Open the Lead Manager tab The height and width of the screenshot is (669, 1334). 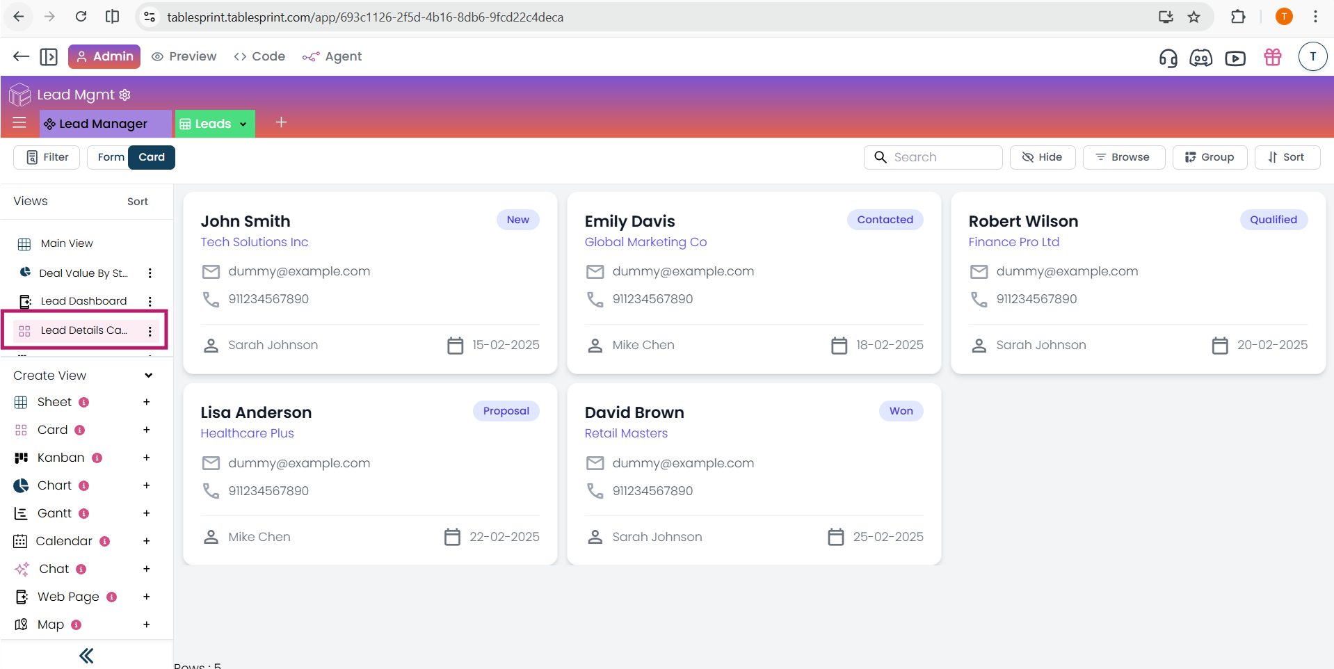(x=104, y=124)
